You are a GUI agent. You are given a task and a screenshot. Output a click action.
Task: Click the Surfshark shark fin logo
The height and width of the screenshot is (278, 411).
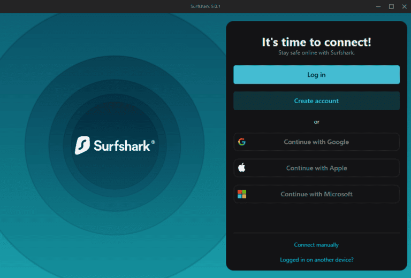pyautogui.click(x=82, y=145)
